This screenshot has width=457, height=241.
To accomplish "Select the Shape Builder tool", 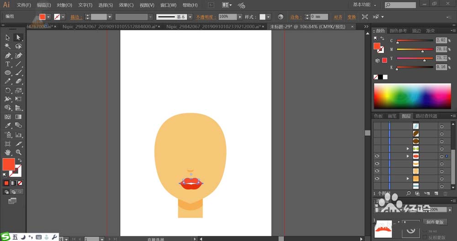I will [x=8, y=108].
